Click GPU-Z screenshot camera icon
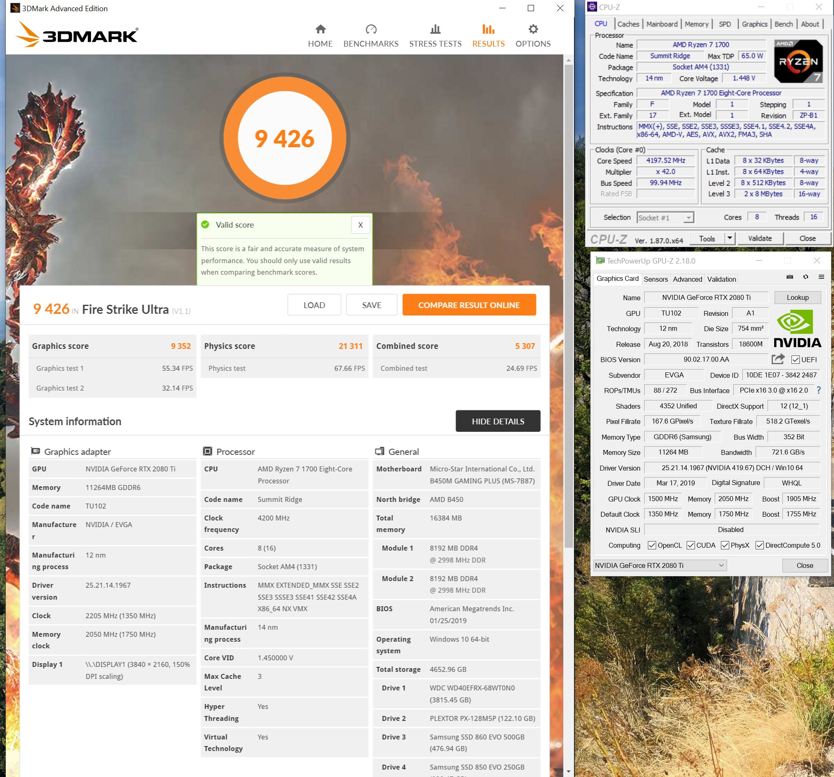The height and width of the screenshot is (777, 834). pos(789,277)
